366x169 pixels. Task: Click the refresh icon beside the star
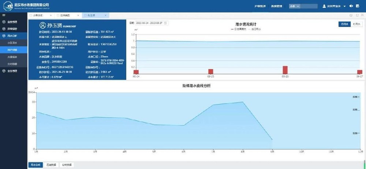[357, 15]
